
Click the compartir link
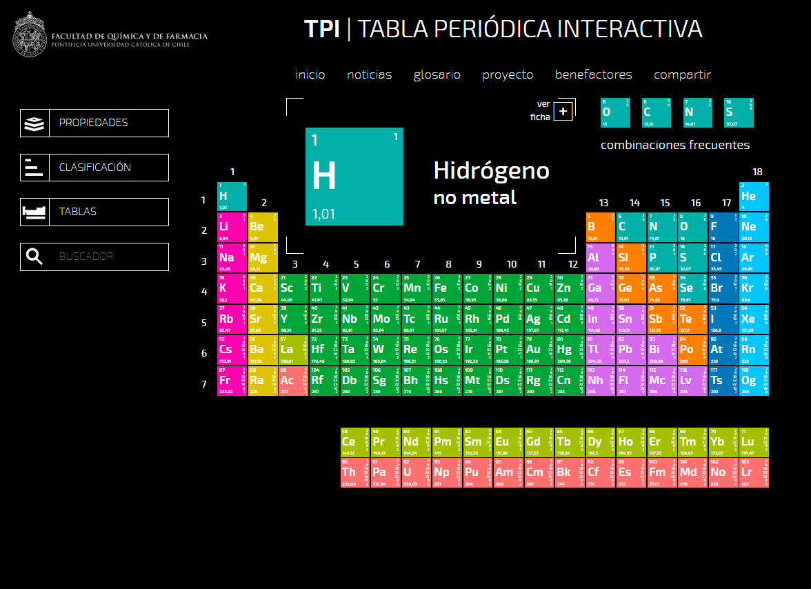click(682, 74)
